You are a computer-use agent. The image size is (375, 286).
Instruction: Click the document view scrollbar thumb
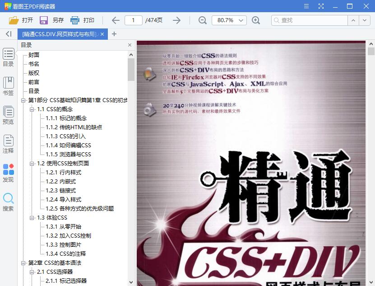click(371, 51)
